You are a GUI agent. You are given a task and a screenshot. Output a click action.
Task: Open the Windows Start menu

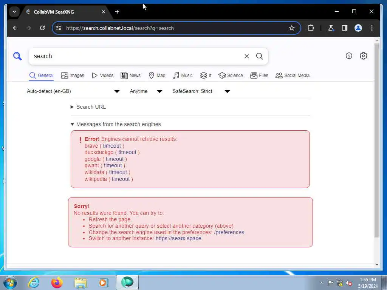[10, 282]
